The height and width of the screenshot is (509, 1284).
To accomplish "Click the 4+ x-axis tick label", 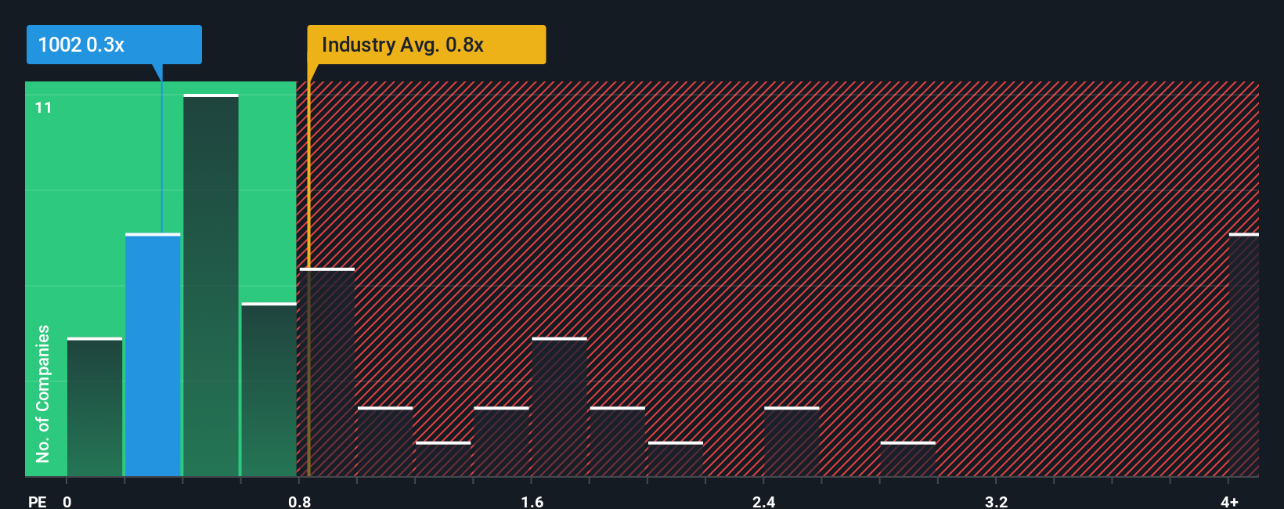I will [x=1229, y=501].
